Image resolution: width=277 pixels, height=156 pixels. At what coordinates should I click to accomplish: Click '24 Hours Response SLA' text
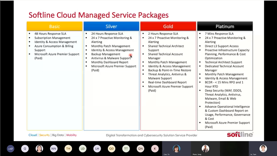coord(107,34)
